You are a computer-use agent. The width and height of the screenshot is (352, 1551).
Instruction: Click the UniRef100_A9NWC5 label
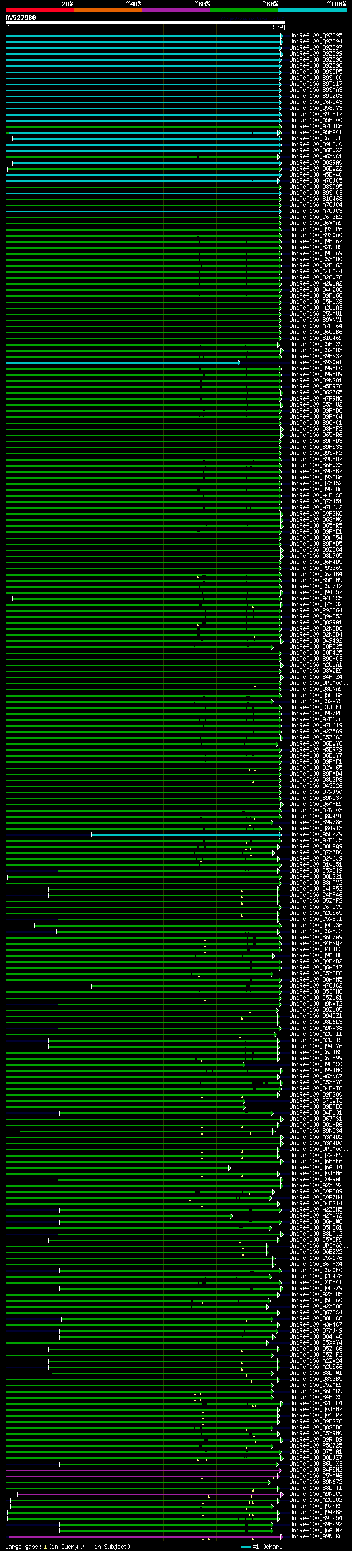pos(316,1494)
